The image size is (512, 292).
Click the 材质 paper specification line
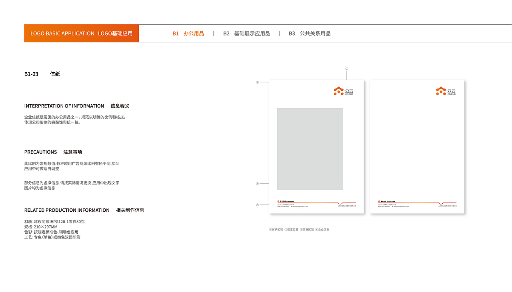[x=54, y=222]
